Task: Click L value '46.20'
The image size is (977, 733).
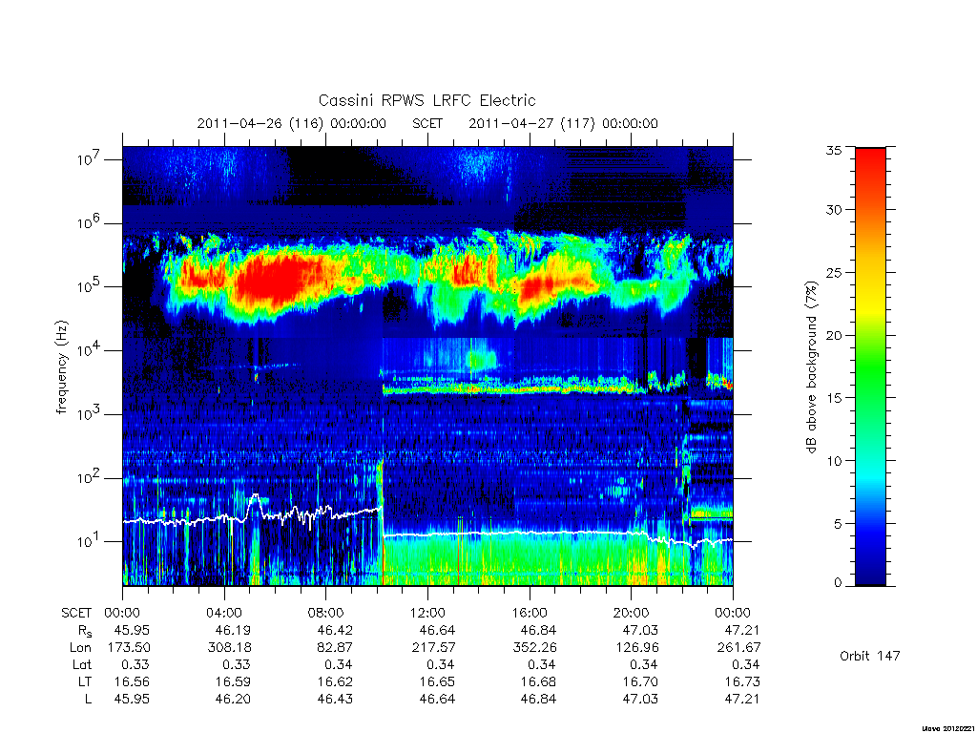Action: pos(233,700)
